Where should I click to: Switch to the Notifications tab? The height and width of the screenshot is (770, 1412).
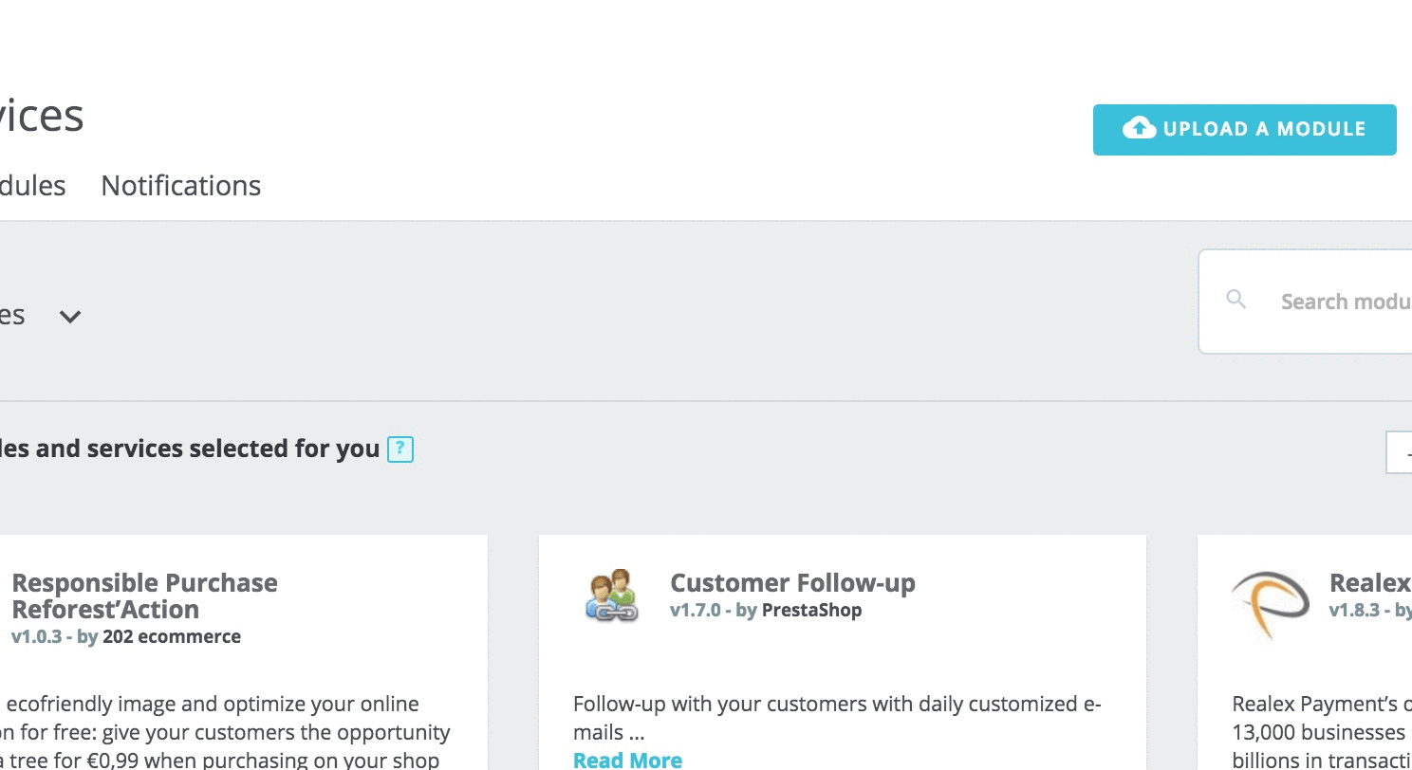point(181,185)
